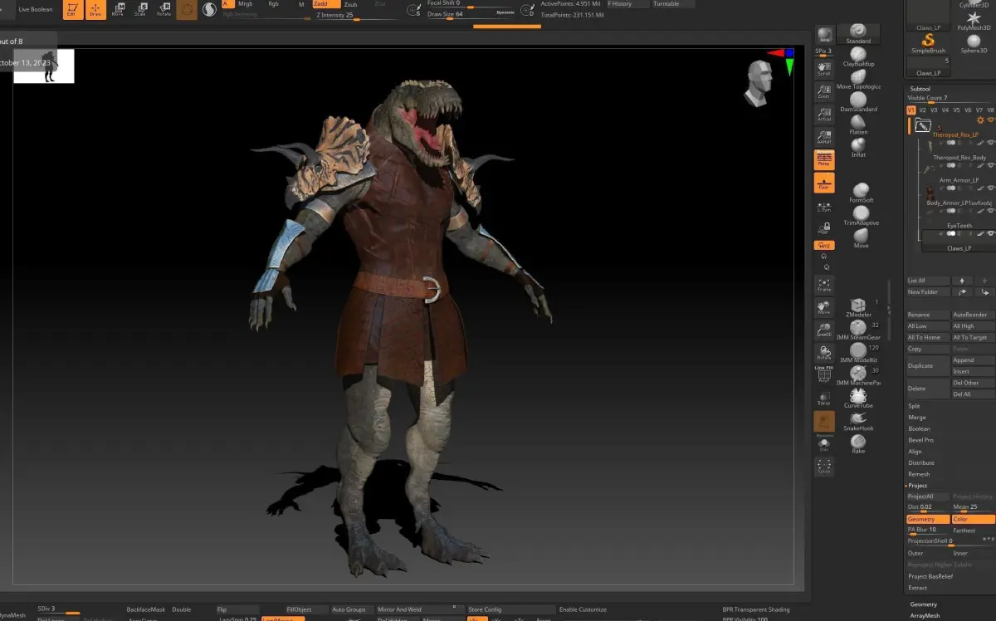
Task: Toggle Persp perspective mode
Action: pyautogui.click(x=824, y=159)
